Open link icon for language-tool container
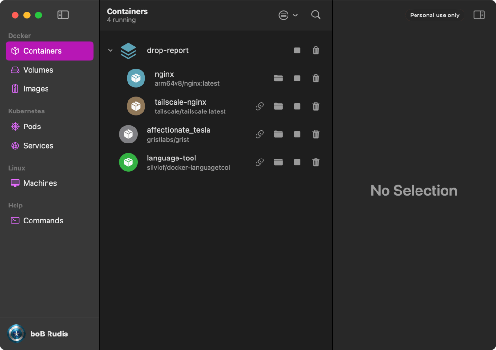The width and height of the screenshot is (496, 350). [x=260, y=162]
